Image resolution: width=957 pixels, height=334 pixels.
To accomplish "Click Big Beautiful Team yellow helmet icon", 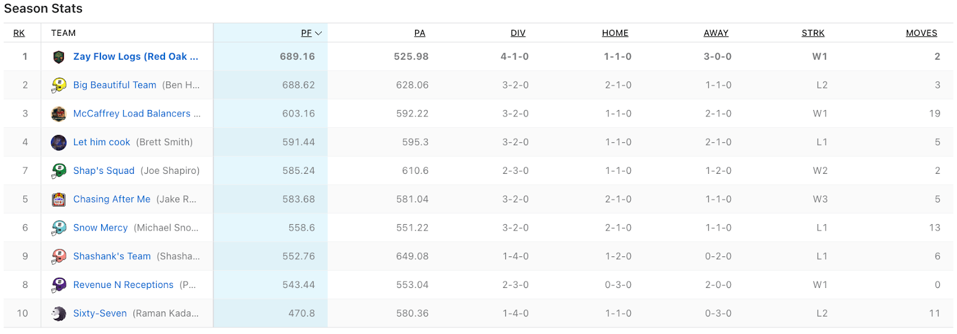I will click(x=59, y=85).
